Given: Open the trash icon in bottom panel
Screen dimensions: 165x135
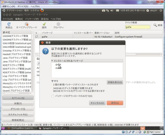Looking at the screenshot, I should click(x=161, y=128).
